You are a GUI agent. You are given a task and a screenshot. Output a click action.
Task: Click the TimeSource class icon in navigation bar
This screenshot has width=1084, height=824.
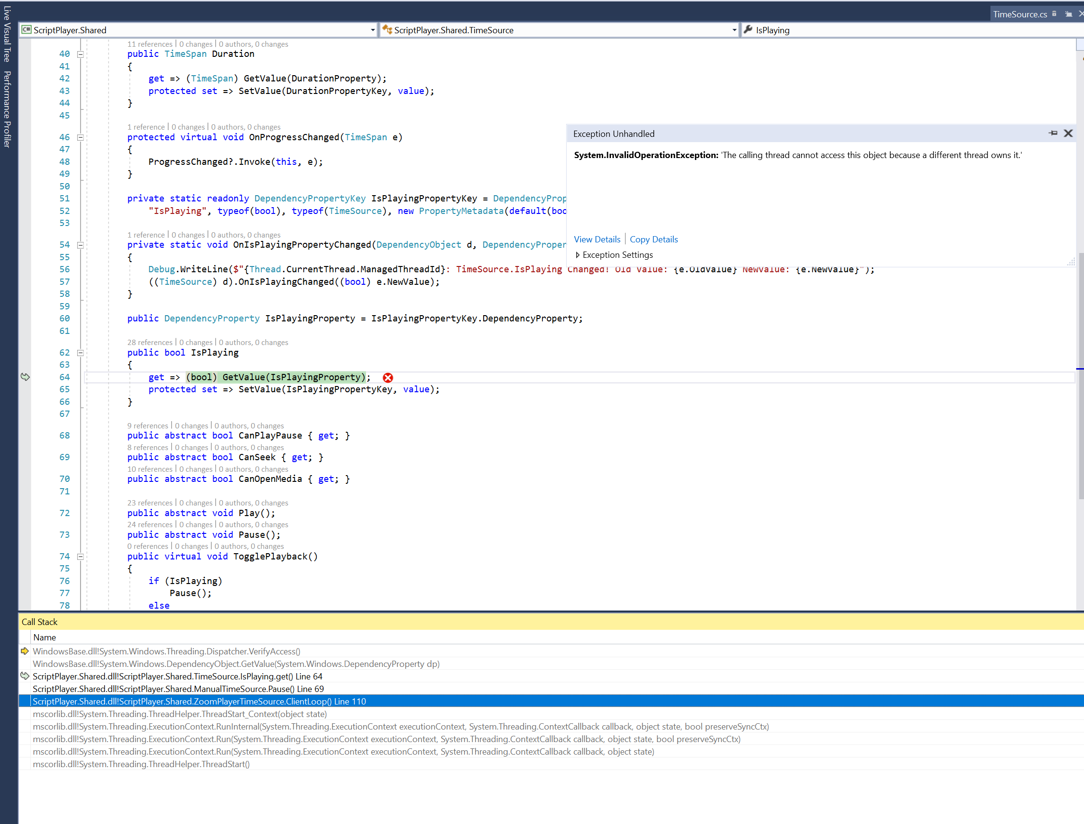coord(387,30)
